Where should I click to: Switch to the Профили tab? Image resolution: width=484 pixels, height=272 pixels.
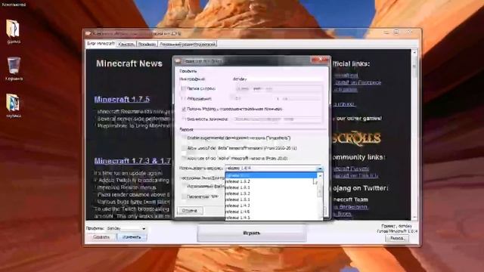(x=147, y=45)
